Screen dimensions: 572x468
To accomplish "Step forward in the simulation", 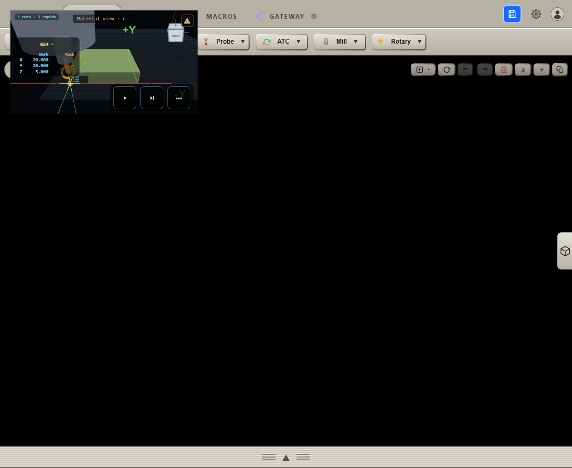I will coord(152,98).
